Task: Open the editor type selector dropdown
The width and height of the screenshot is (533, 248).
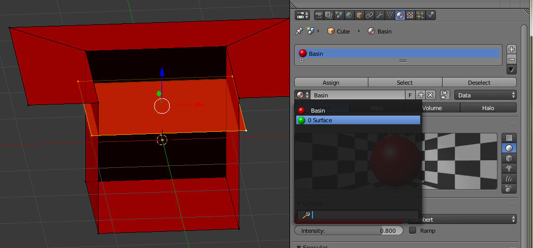Action: pyautogui.click(x=302, y=15)
